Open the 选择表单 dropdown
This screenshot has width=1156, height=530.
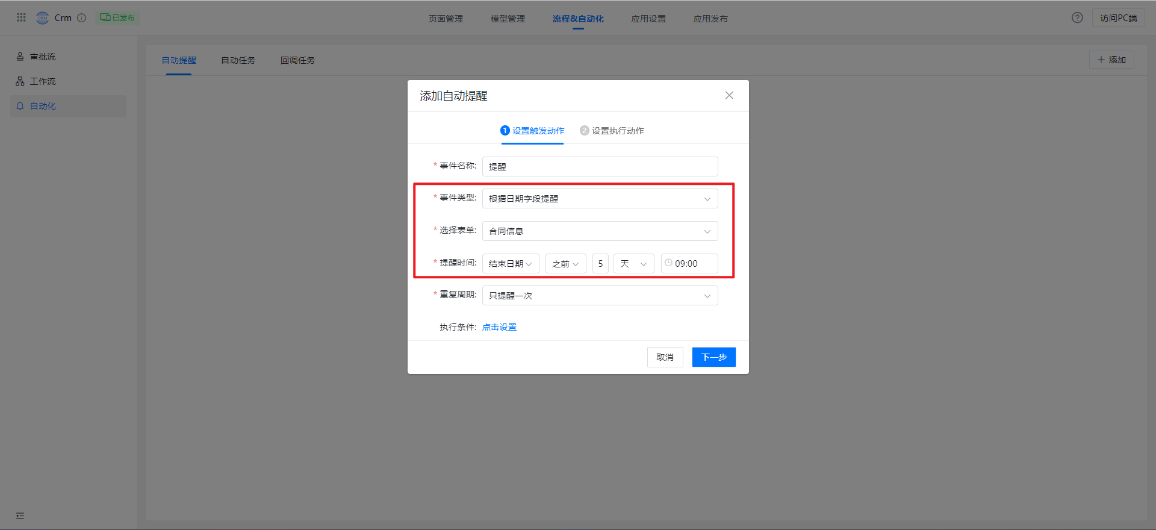(600, 231)
